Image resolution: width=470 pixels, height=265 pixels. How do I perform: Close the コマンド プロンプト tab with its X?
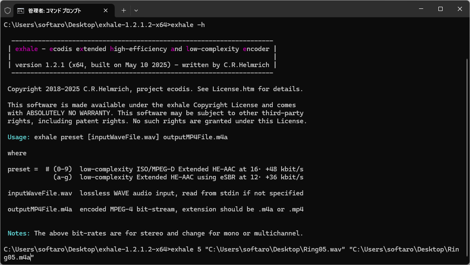(105, 11)
